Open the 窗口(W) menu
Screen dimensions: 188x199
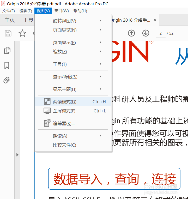(x=62, y=11)
